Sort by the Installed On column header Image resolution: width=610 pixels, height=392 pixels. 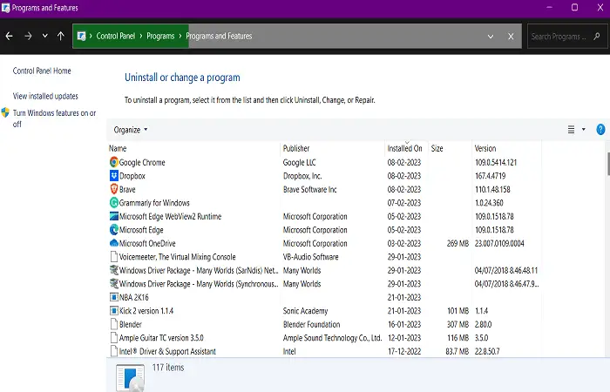404,148
